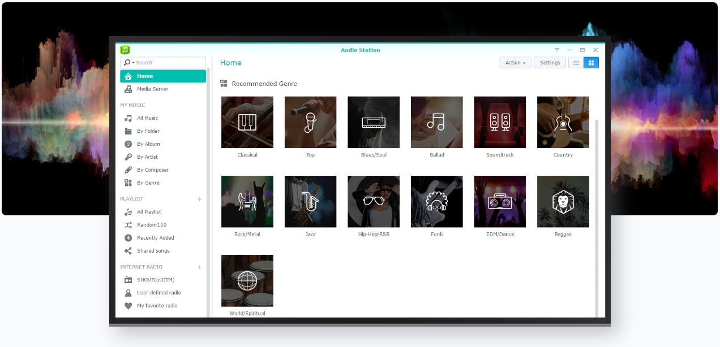Click the By Artist microphone icon
Screen dimensions: 720x347
(128, 157)
